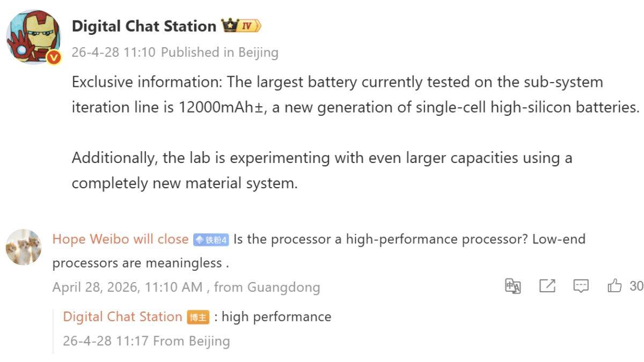The height and width of the screenshot is (362, 644).
Task: Open the Digital Chat Station profile from the post header
Action: tap(144, 26)
